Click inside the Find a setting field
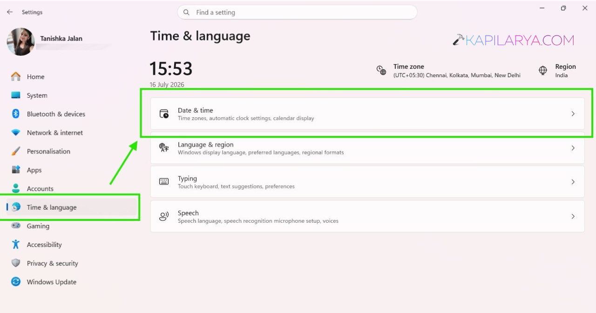This screenshot has width=596, height=313. pos(297,13)
